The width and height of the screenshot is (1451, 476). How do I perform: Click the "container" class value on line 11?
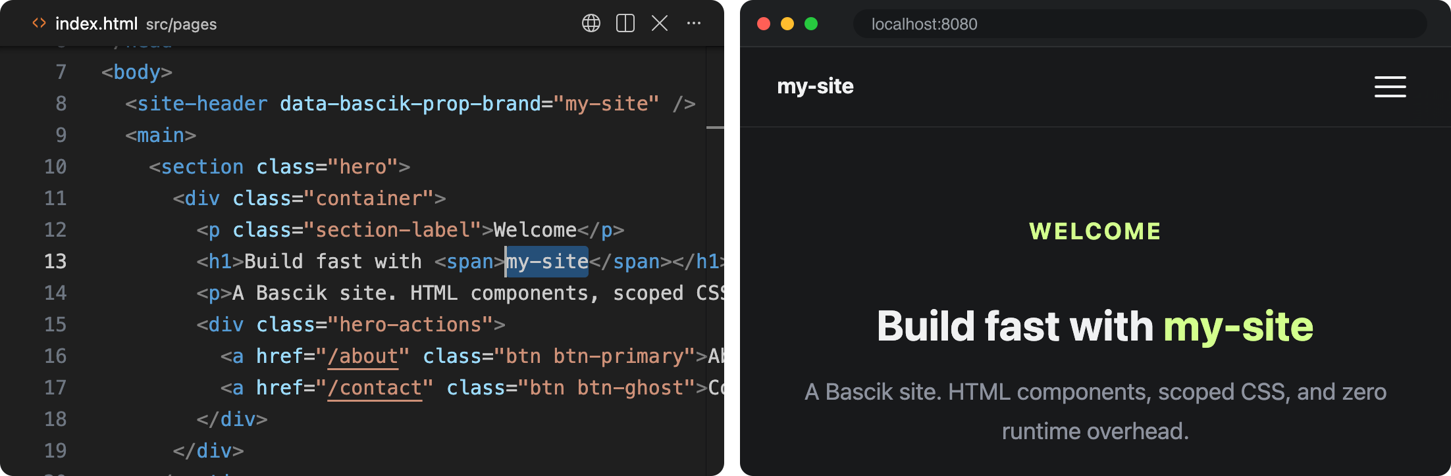[x=369, y=199]
